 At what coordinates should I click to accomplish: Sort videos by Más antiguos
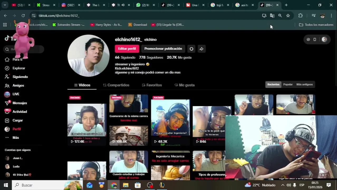click(x=304, y=84)
